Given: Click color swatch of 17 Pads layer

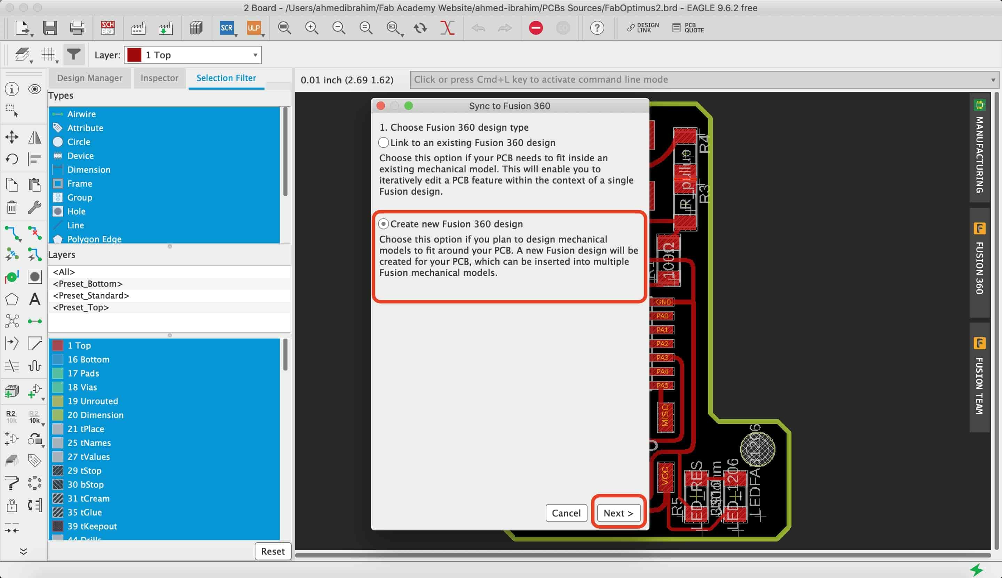Looking at the screenshot, I should tap(58, 373).
